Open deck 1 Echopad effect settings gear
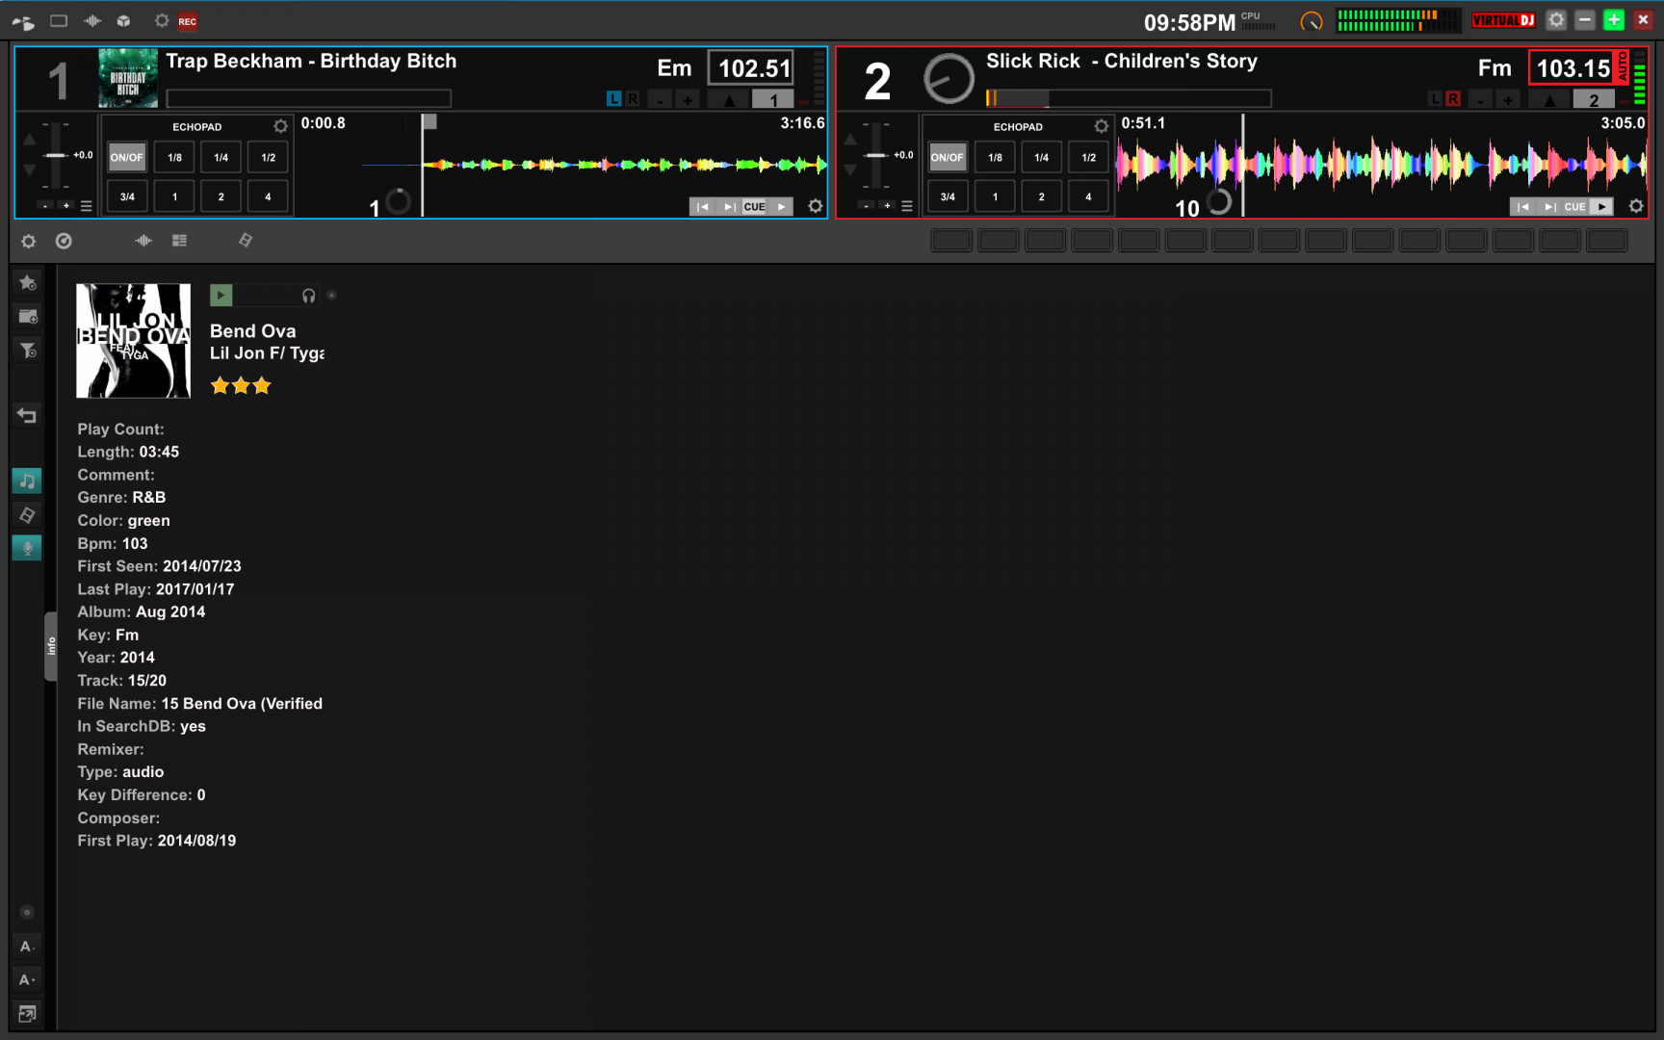Screen dimensions: 1664x1040 (x=280, y=126)
